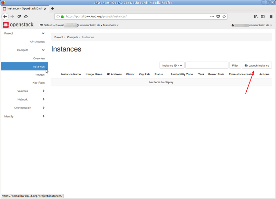Click the back navigation arrow
The height and width of the screenshot is (199, 276).
pos(5,16)
